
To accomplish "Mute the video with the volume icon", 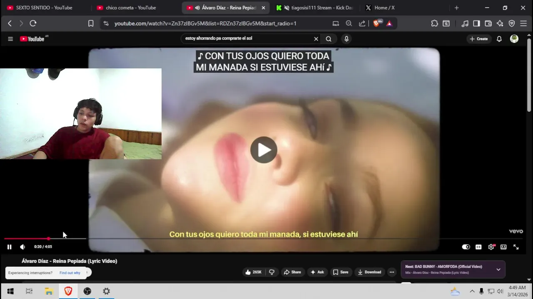I will 22,247.
